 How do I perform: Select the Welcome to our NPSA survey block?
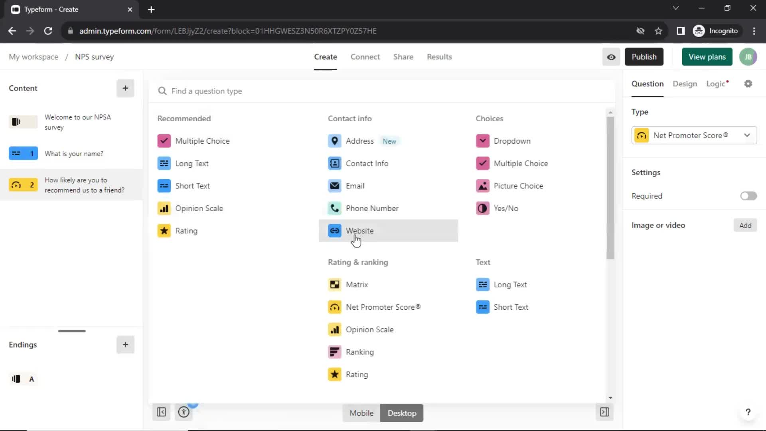click(71, 122)
